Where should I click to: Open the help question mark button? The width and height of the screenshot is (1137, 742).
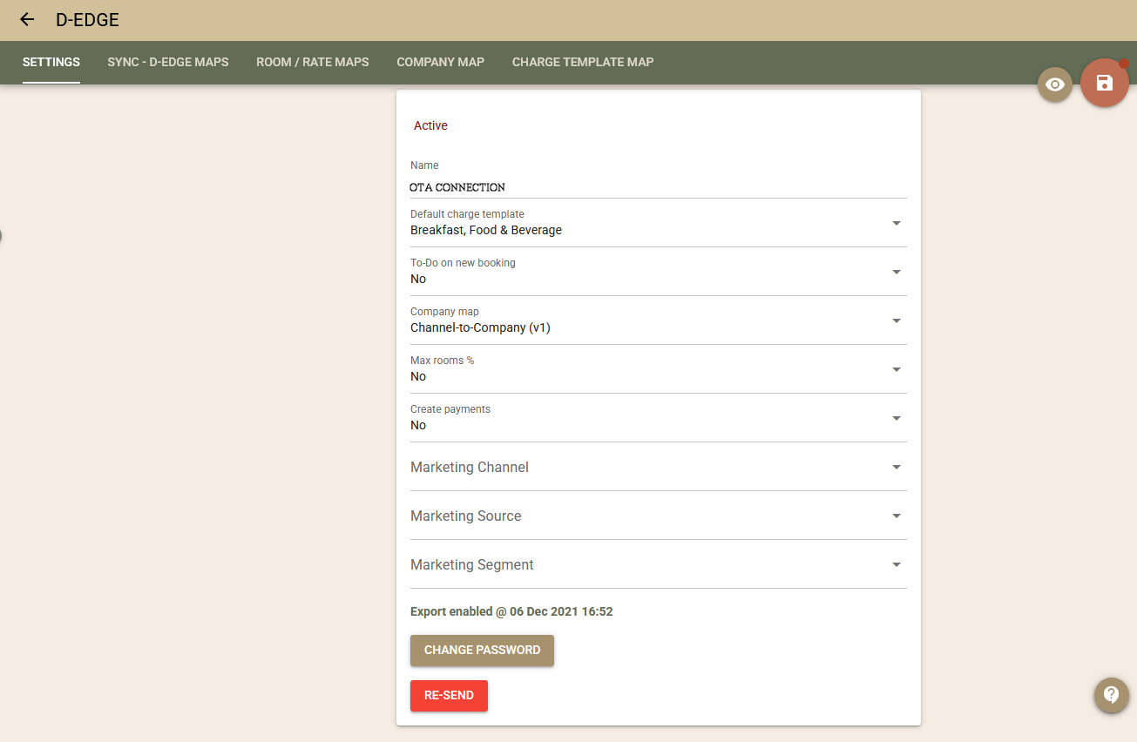(1112, 695)
